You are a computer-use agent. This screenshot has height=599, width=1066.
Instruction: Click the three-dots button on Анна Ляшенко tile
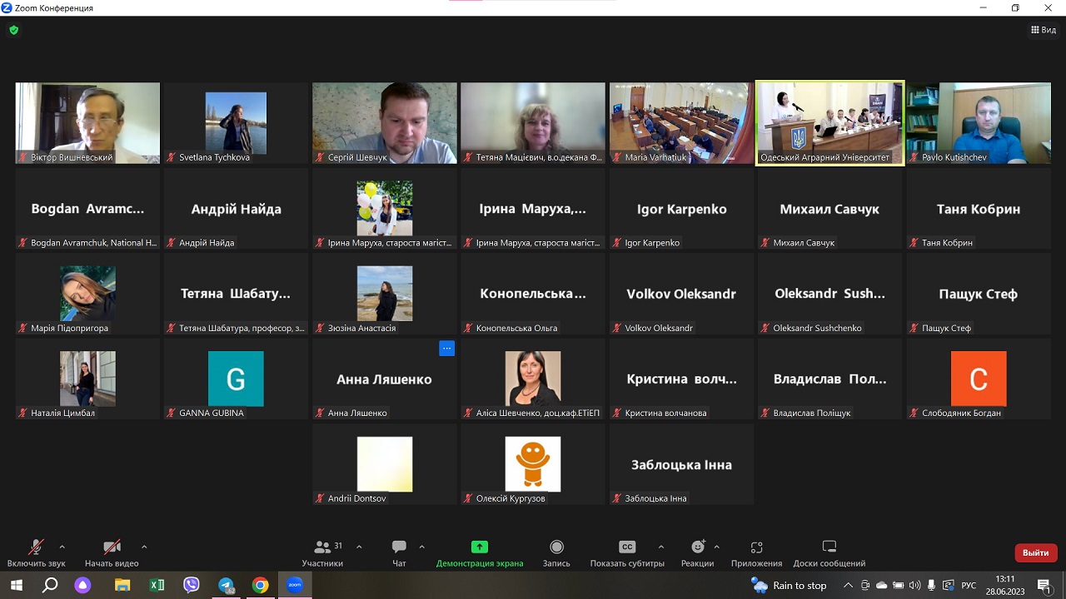446,349
